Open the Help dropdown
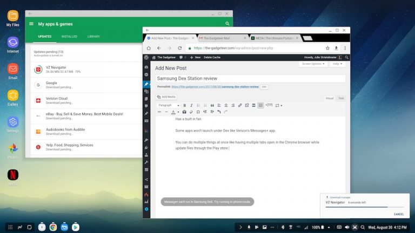 coord(338,64)
